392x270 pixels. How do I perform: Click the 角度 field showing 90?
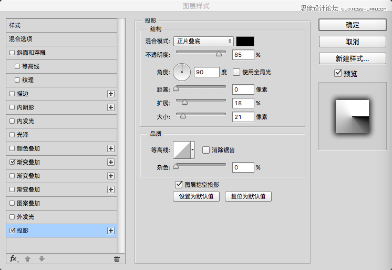coord(207,72)
